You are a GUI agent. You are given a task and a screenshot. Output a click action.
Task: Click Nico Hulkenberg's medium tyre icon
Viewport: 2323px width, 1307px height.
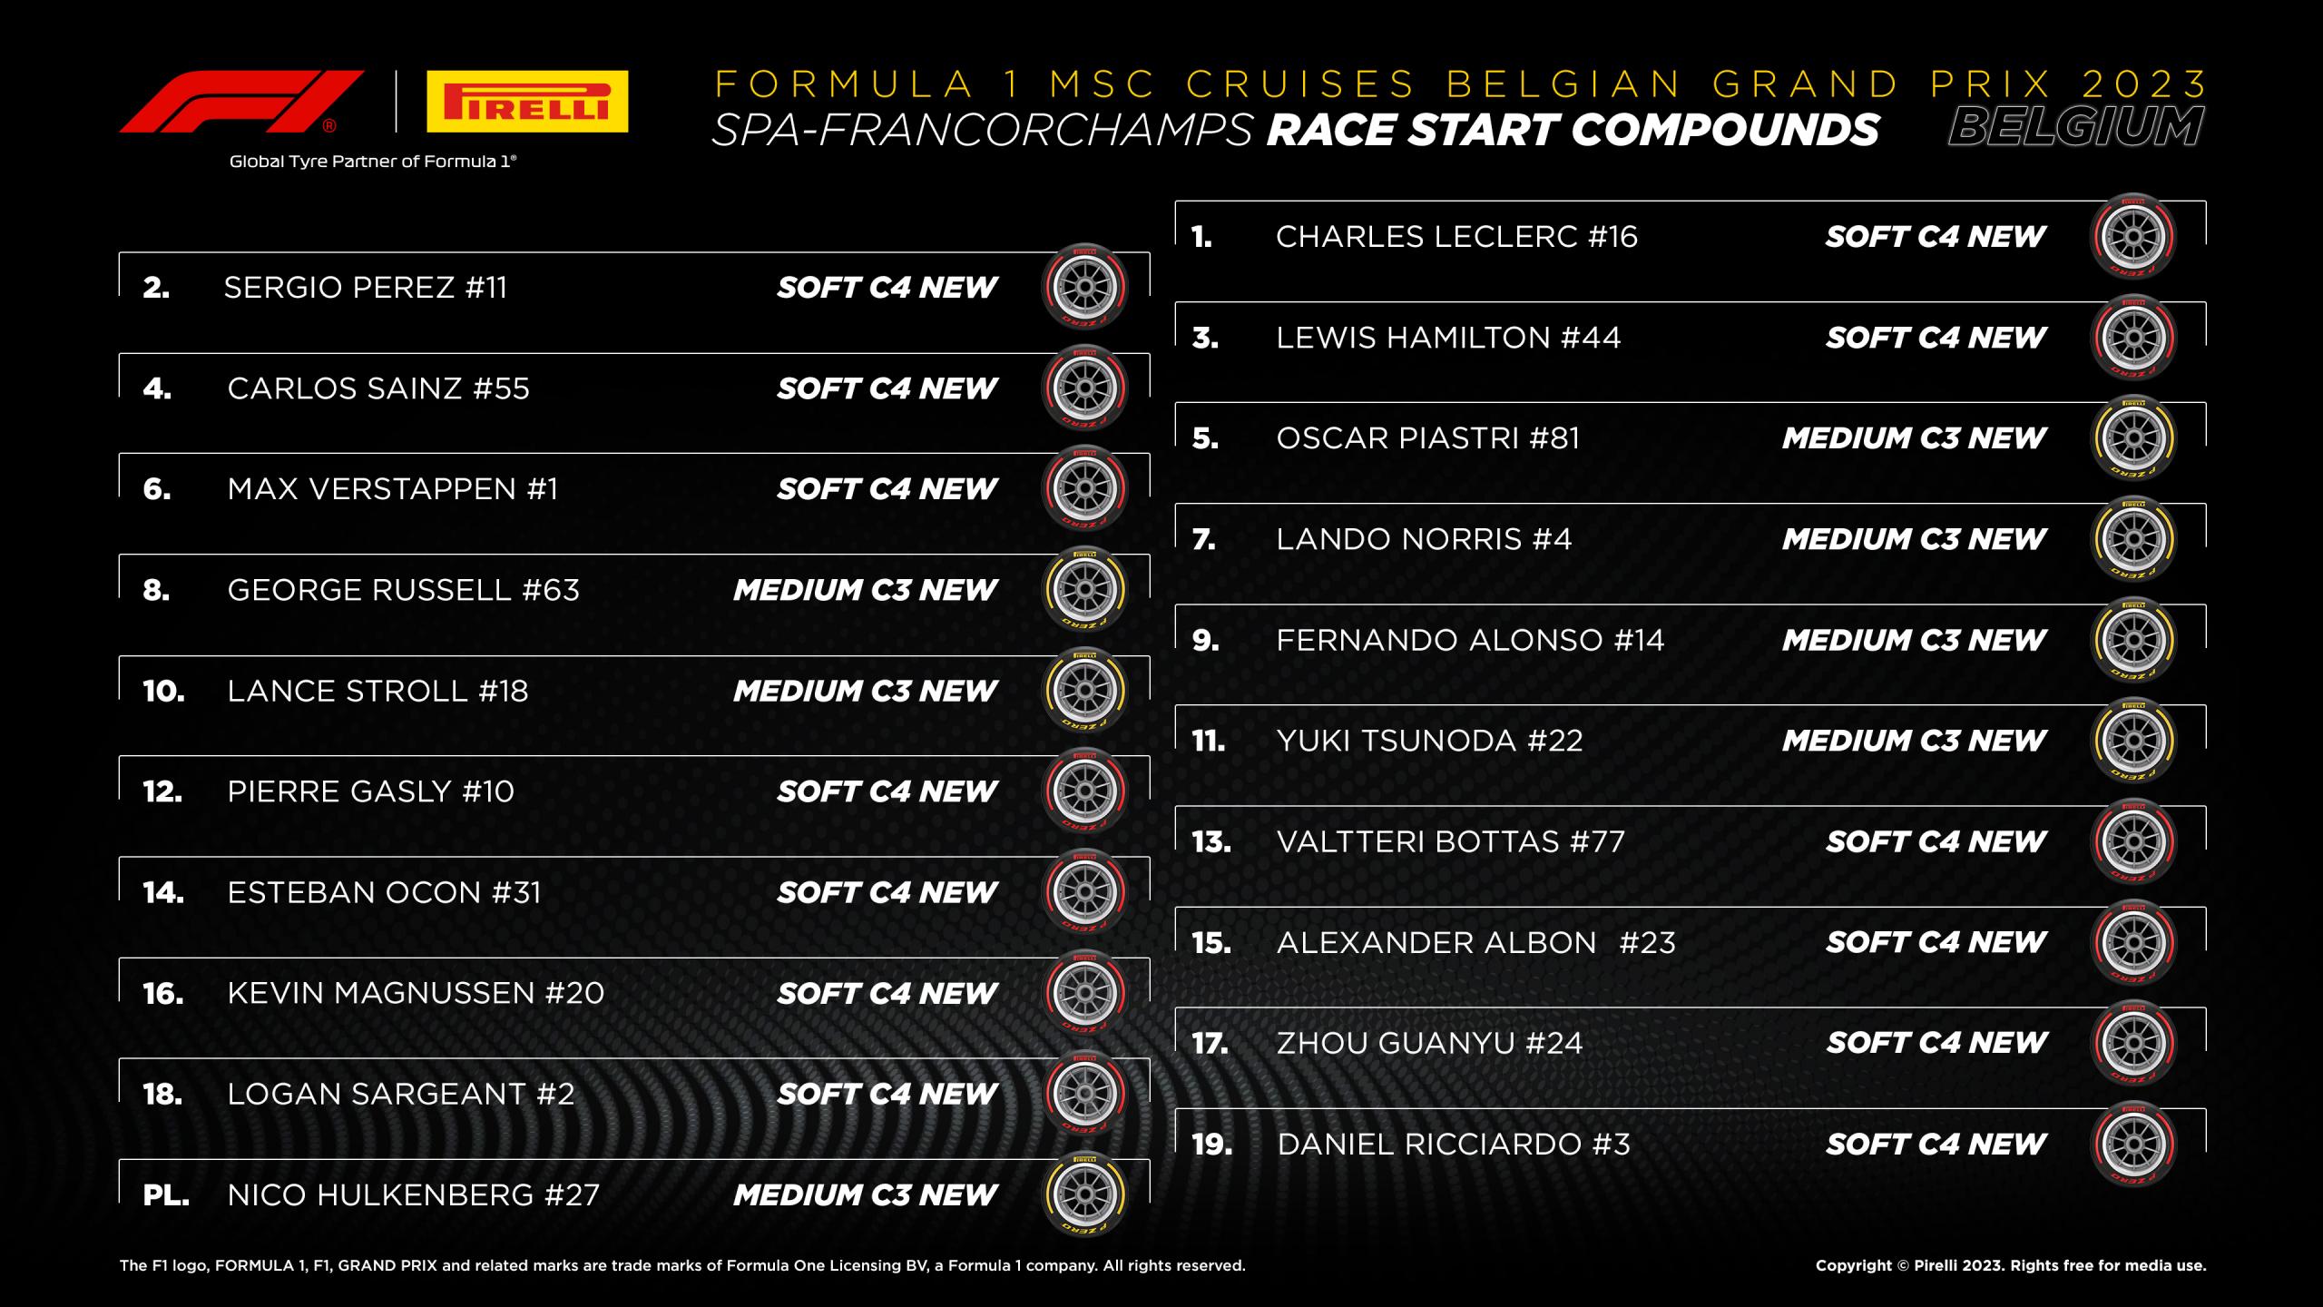coord(1084,1194)
